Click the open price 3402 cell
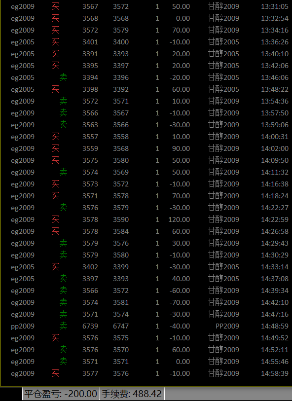292x401 pixels. click(90, 267)
